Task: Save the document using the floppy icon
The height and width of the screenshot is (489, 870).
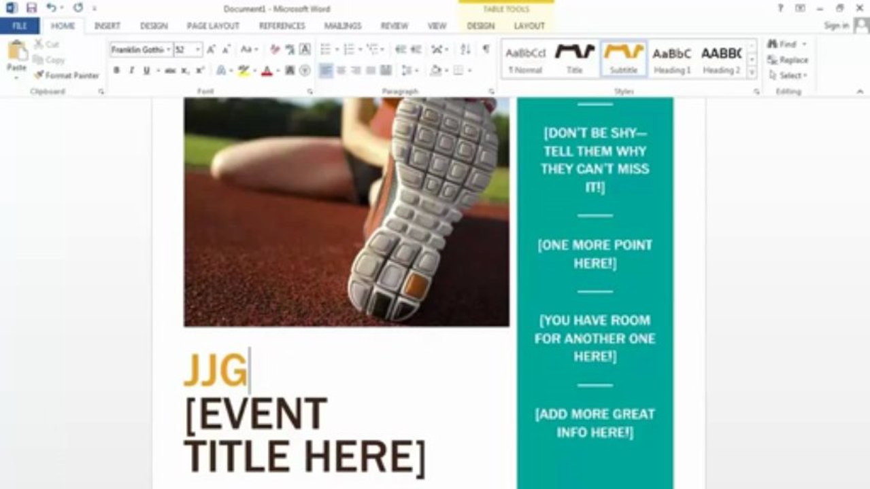Action: [31, 8]
